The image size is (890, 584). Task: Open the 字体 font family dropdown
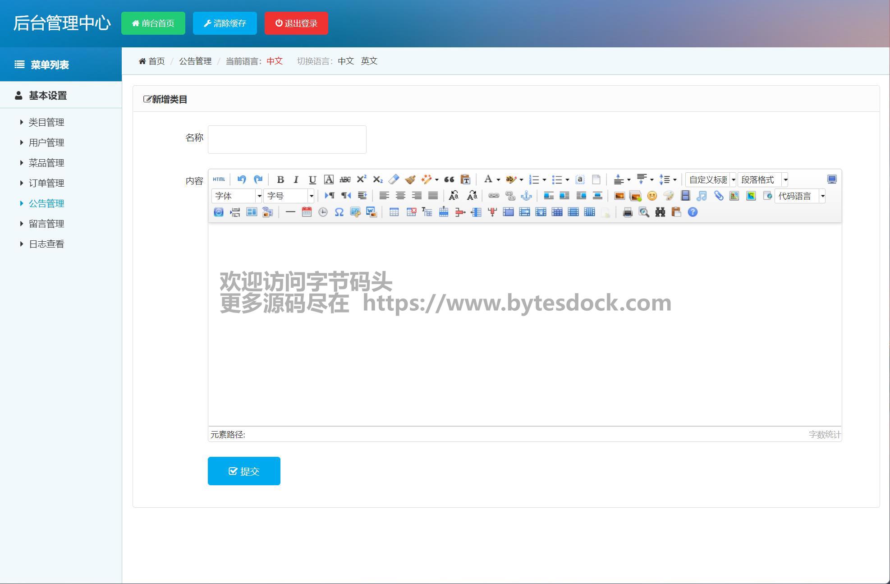237,196
